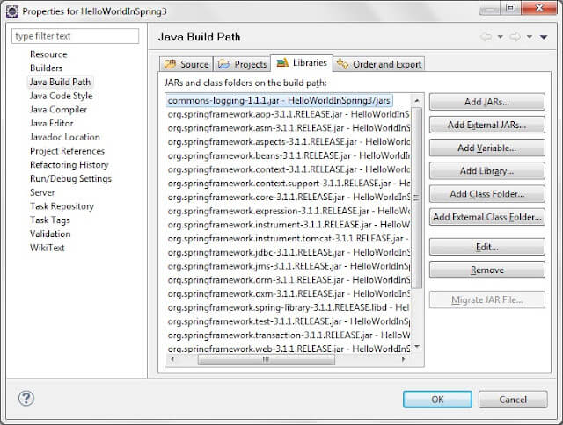Select Java Build Path entry
The image size is (563, 425).
coord(60,82)
